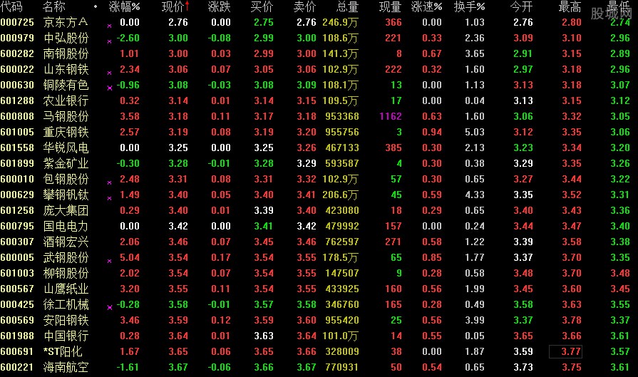The height and width of the screenshot is (377, 638).
Task: Select stock name 国电电力
Action: 66,226
